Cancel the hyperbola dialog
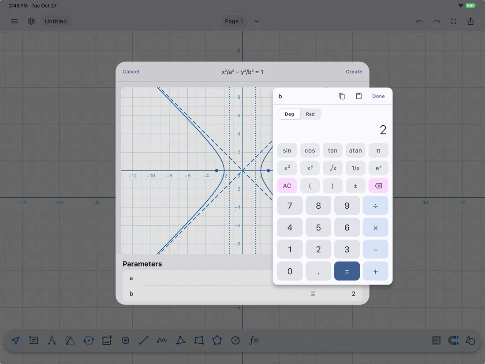This screenshot has width=485, height=364. coord(131,72)
